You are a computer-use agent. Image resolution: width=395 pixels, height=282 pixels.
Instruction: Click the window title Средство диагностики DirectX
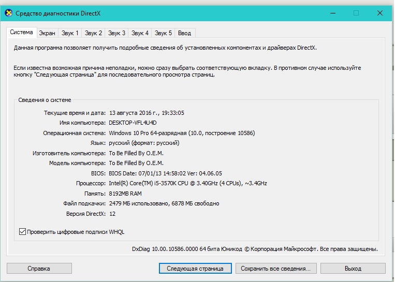click(x=58, y=13)
